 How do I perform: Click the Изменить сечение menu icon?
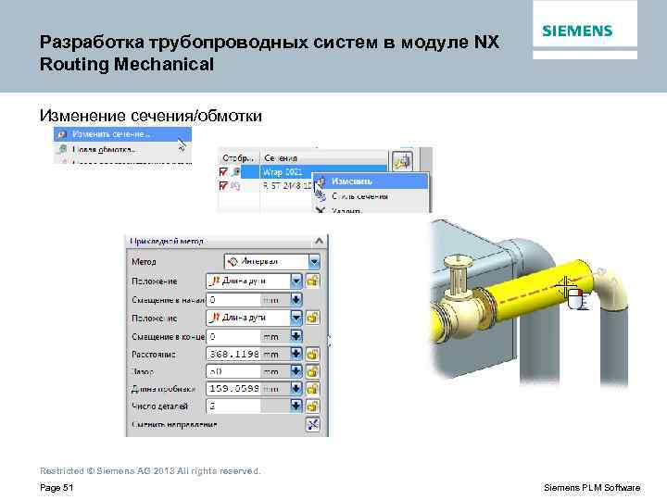click(62, 134)
